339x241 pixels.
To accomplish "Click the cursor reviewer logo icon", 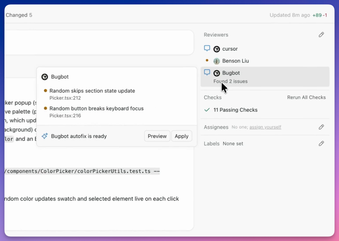I will click(x=217, y=49).
